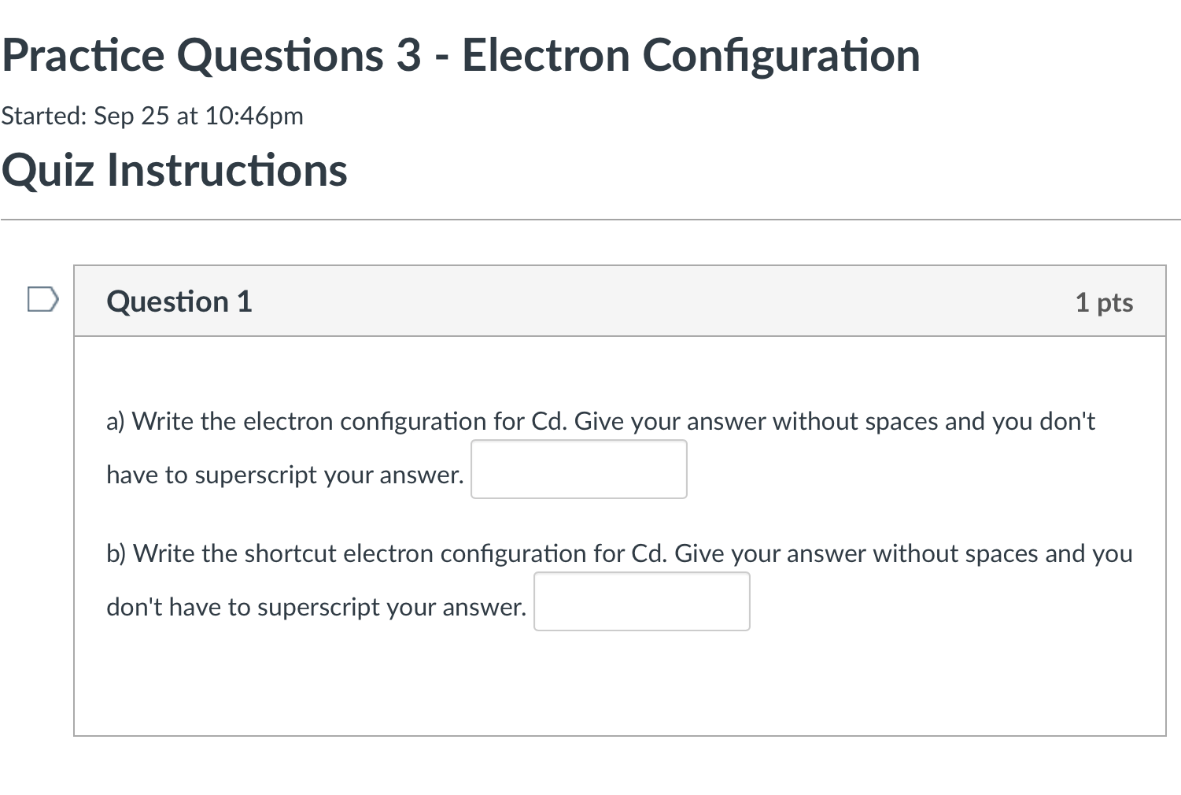Click the Started Sep 25 timestamp text
Screen dimensions: 1181x795
(x=152, y=116)
